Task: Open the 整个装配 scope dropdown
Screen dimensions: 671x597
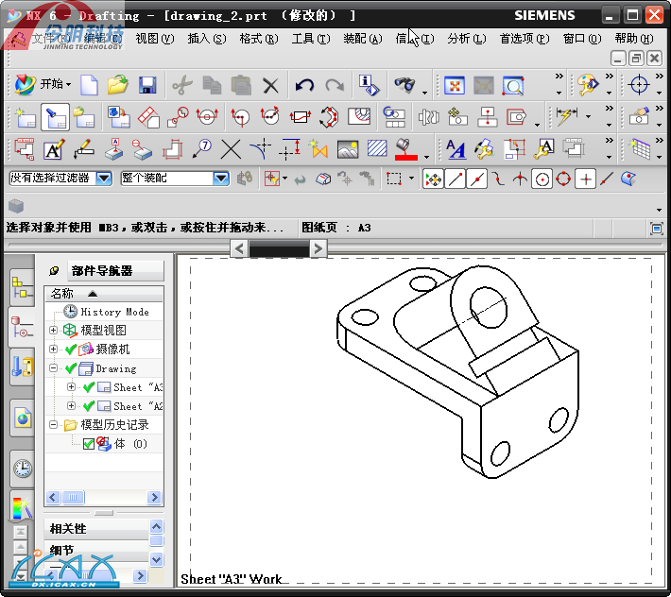Action: (x=220, y=178)
